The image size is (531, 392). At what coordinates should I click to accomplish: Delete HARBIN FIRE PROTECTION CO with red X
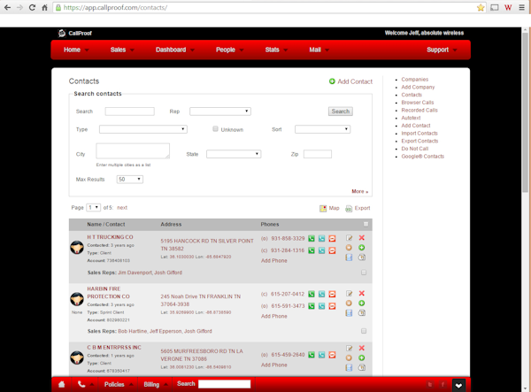point(362,293)
